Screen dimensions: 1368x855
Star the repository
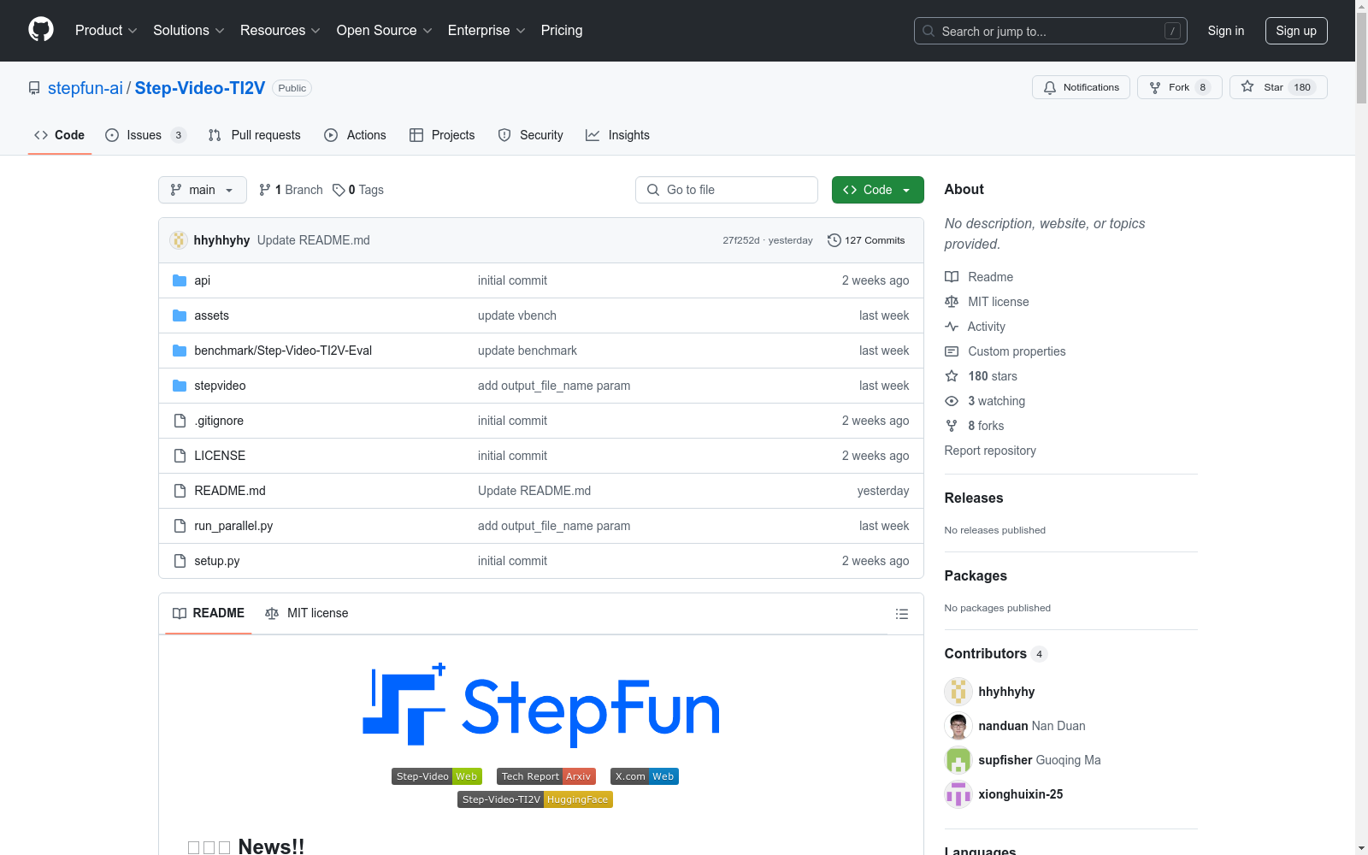(x=1278, y=87)
